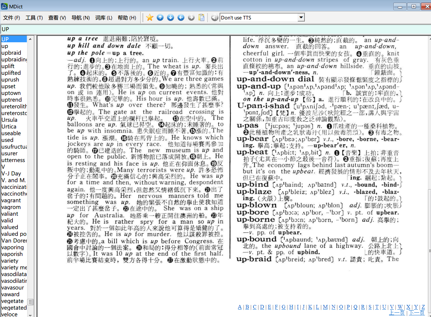
Task: Select 'Van Doren' in the word list
Action: tap(14, 241)
